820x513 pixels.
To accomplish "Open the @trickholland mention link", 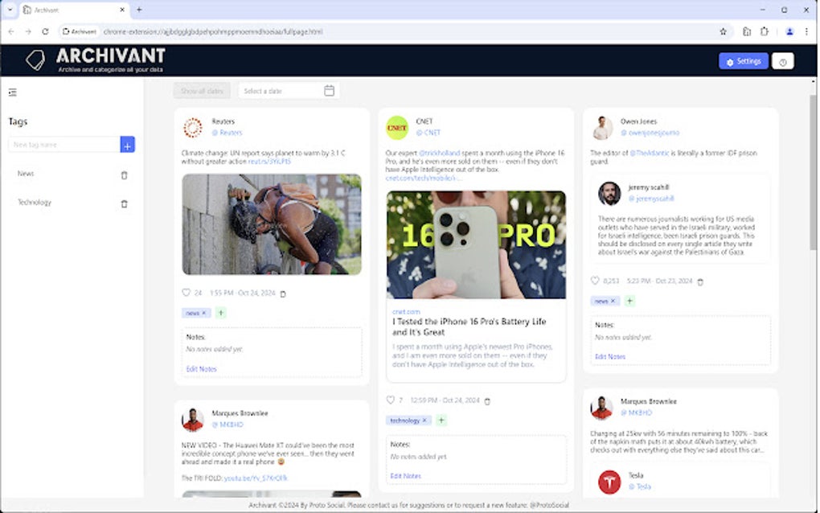I will (x=439, y=154).
